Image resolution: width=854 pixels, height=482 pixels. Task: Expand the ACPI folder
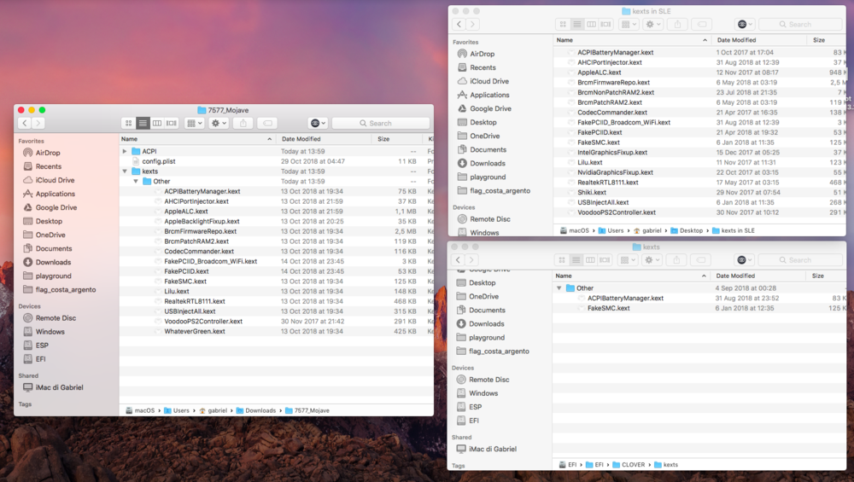(x=125, y=151)
